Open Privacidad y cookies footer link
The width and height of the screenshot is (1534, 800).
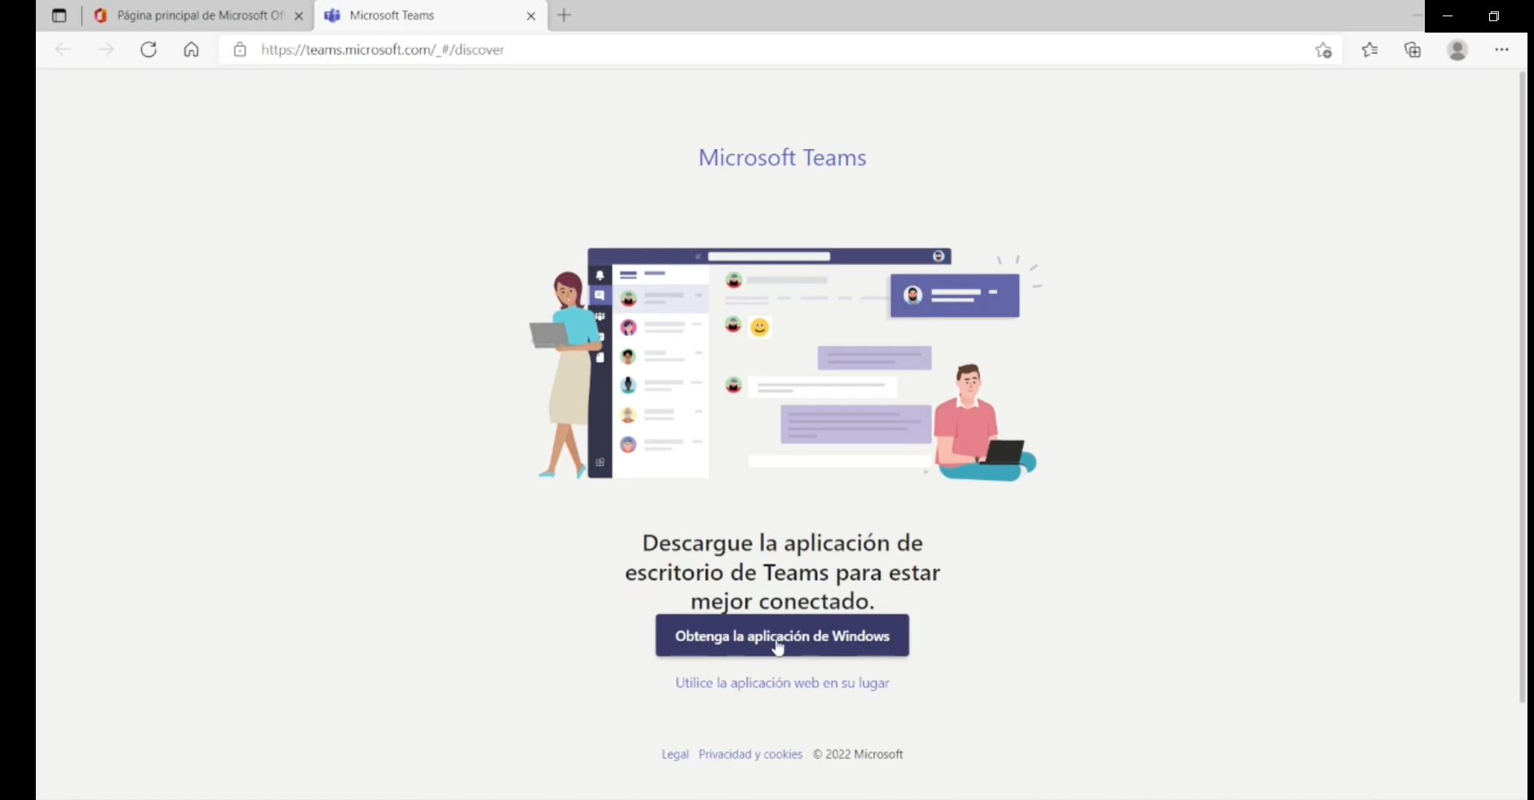pyautogui.click(x=750, y=754)
